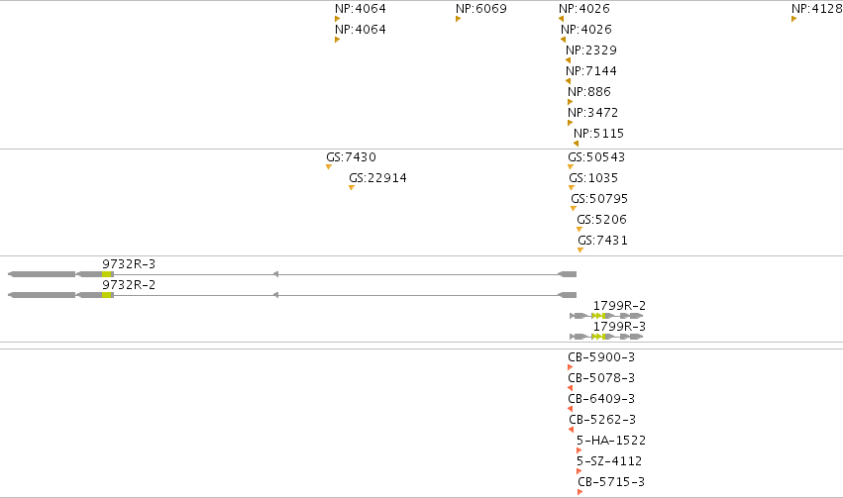Click the NP:2329 marker triangle
The width and height of the screenshot is (843, 498).
tap(569, 60)
